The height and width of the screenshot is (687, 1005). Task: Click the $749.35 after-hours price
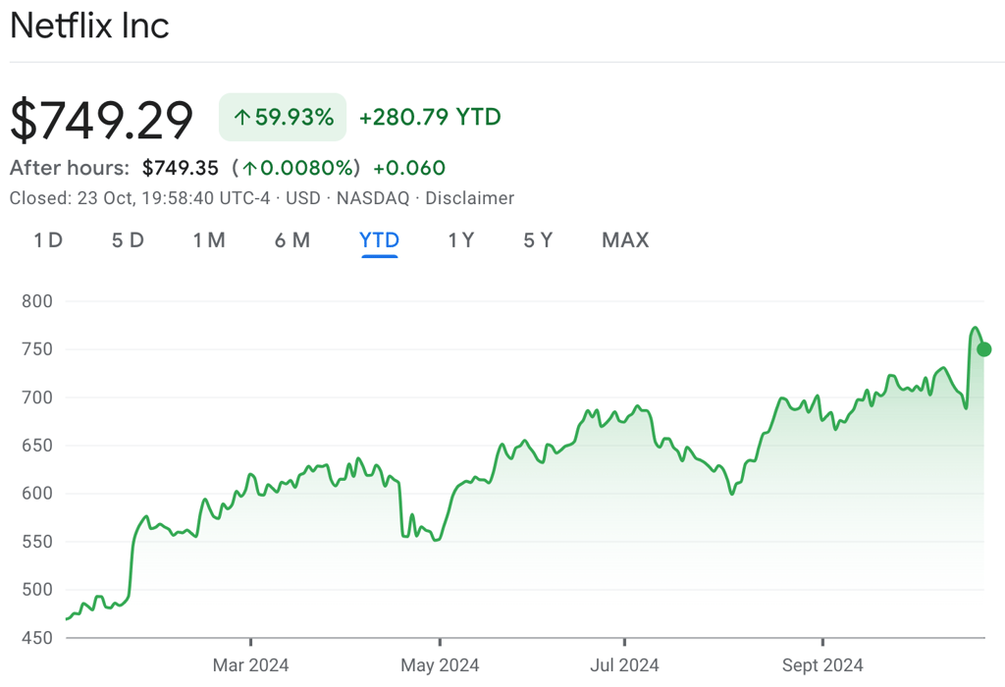(x=181, y=168)
